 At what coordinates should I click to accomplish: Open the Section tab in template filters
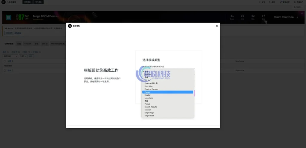click(28, 44)
